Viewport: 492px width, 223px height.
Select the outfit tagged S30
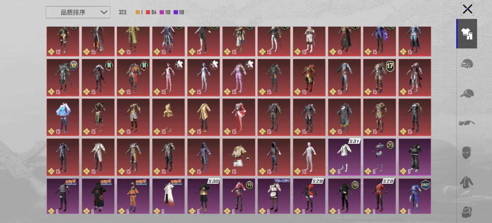click(x=203, y=196)
